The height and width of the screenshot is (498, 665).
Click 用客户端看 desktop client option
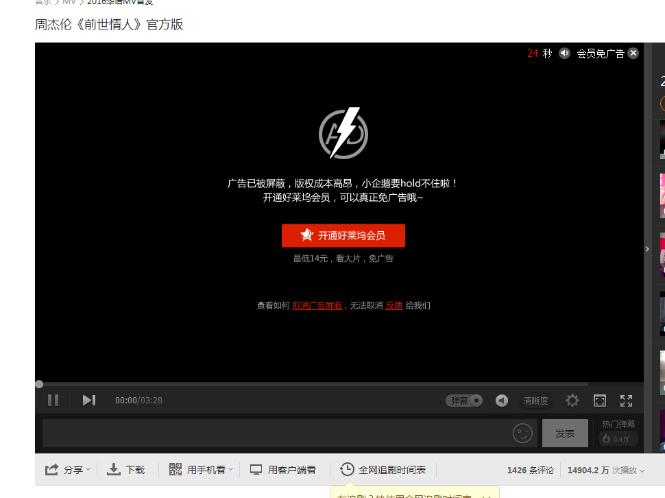click(x=283, y=470)
